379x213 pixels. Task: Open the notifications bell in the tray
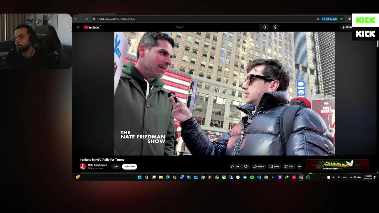pos(375,177)
